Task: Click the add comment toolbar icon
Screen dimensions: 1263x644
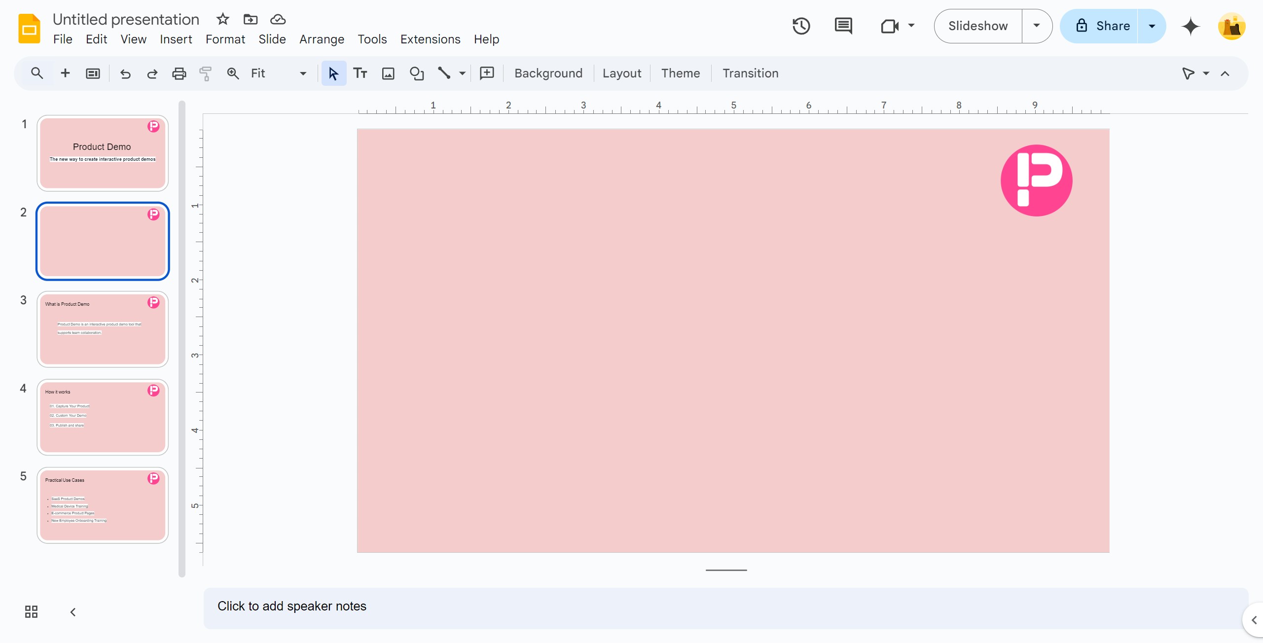Action: pos(487,73)
